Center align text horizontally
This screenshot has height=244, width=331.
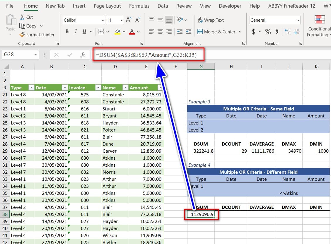[160, 32]
